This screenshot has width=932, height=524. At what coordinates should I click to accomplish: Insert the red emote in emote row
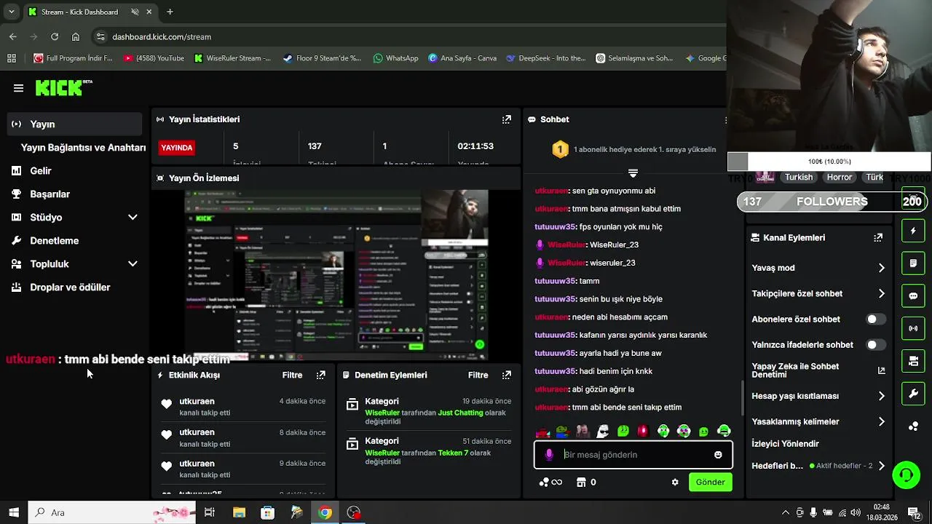pyautogui.click(x=643, y=431)
